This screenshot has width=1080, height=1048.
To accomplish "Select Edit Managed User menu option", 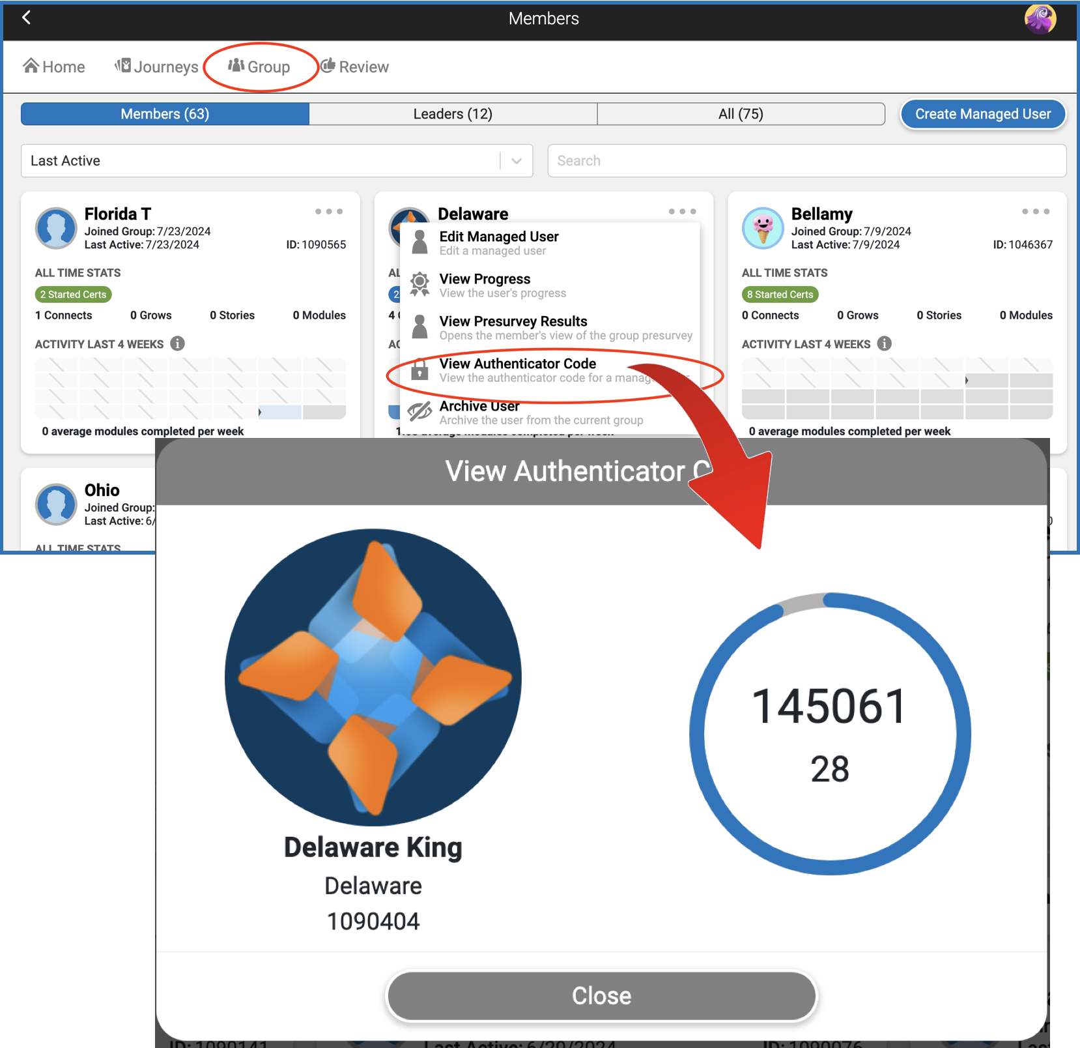I will click(x=498, y=242).
